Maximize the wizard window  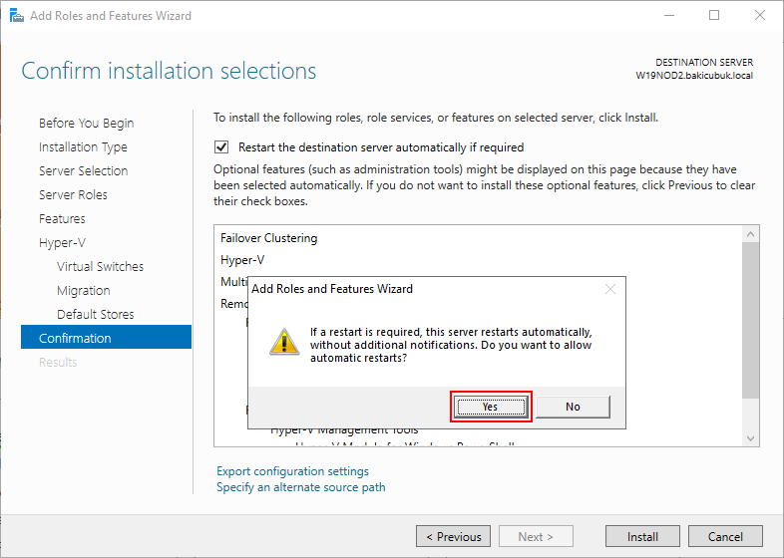(x=714, y=16)
